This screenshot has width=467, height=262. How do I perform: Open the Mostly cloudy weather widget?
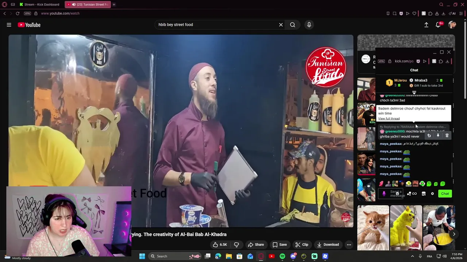(x=18, y=258)
